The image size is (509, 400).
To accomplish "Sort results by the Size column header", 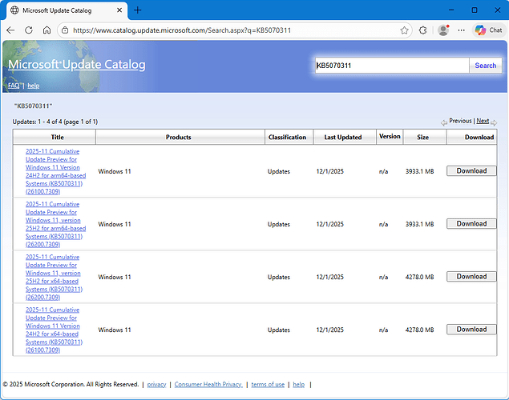I will (422, 137).
